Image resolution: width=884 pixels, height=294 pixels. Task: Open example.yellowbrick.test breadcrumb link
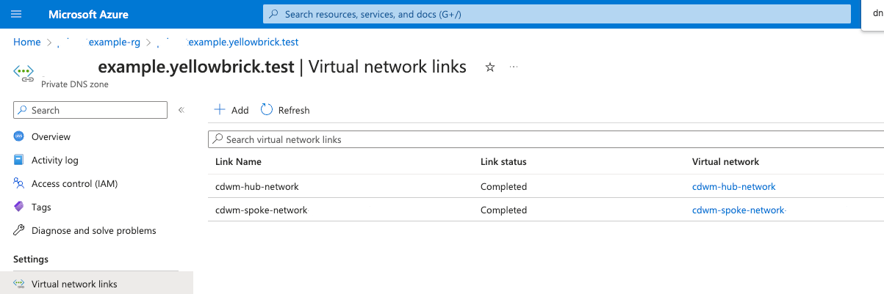[x=243, y=42]
